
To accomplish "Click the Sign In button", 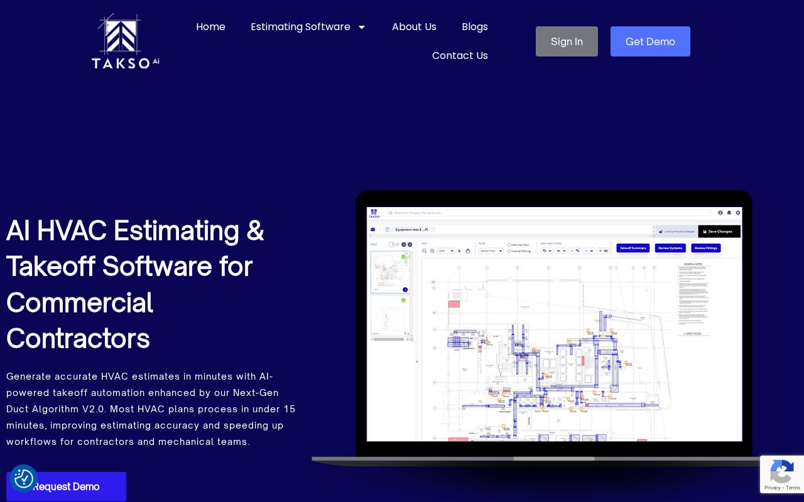I will point(567,41).
